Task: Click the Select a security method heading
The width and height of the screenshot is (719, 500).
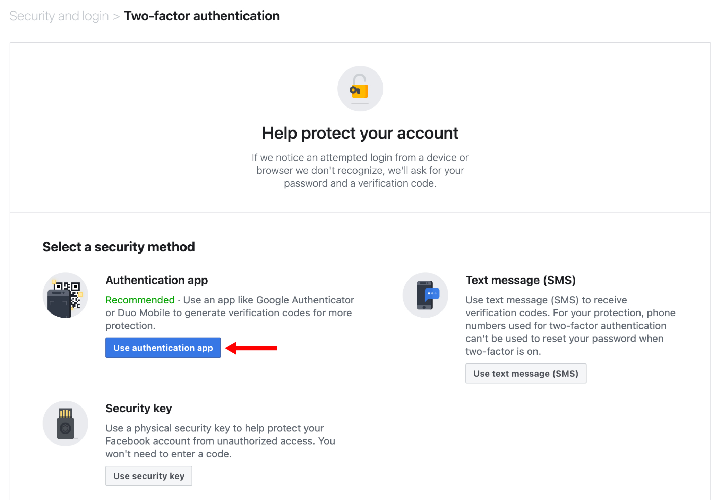Action: (119, 247)
